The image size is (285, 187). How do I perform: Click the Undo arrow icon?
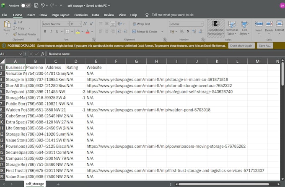pos(43,5)
